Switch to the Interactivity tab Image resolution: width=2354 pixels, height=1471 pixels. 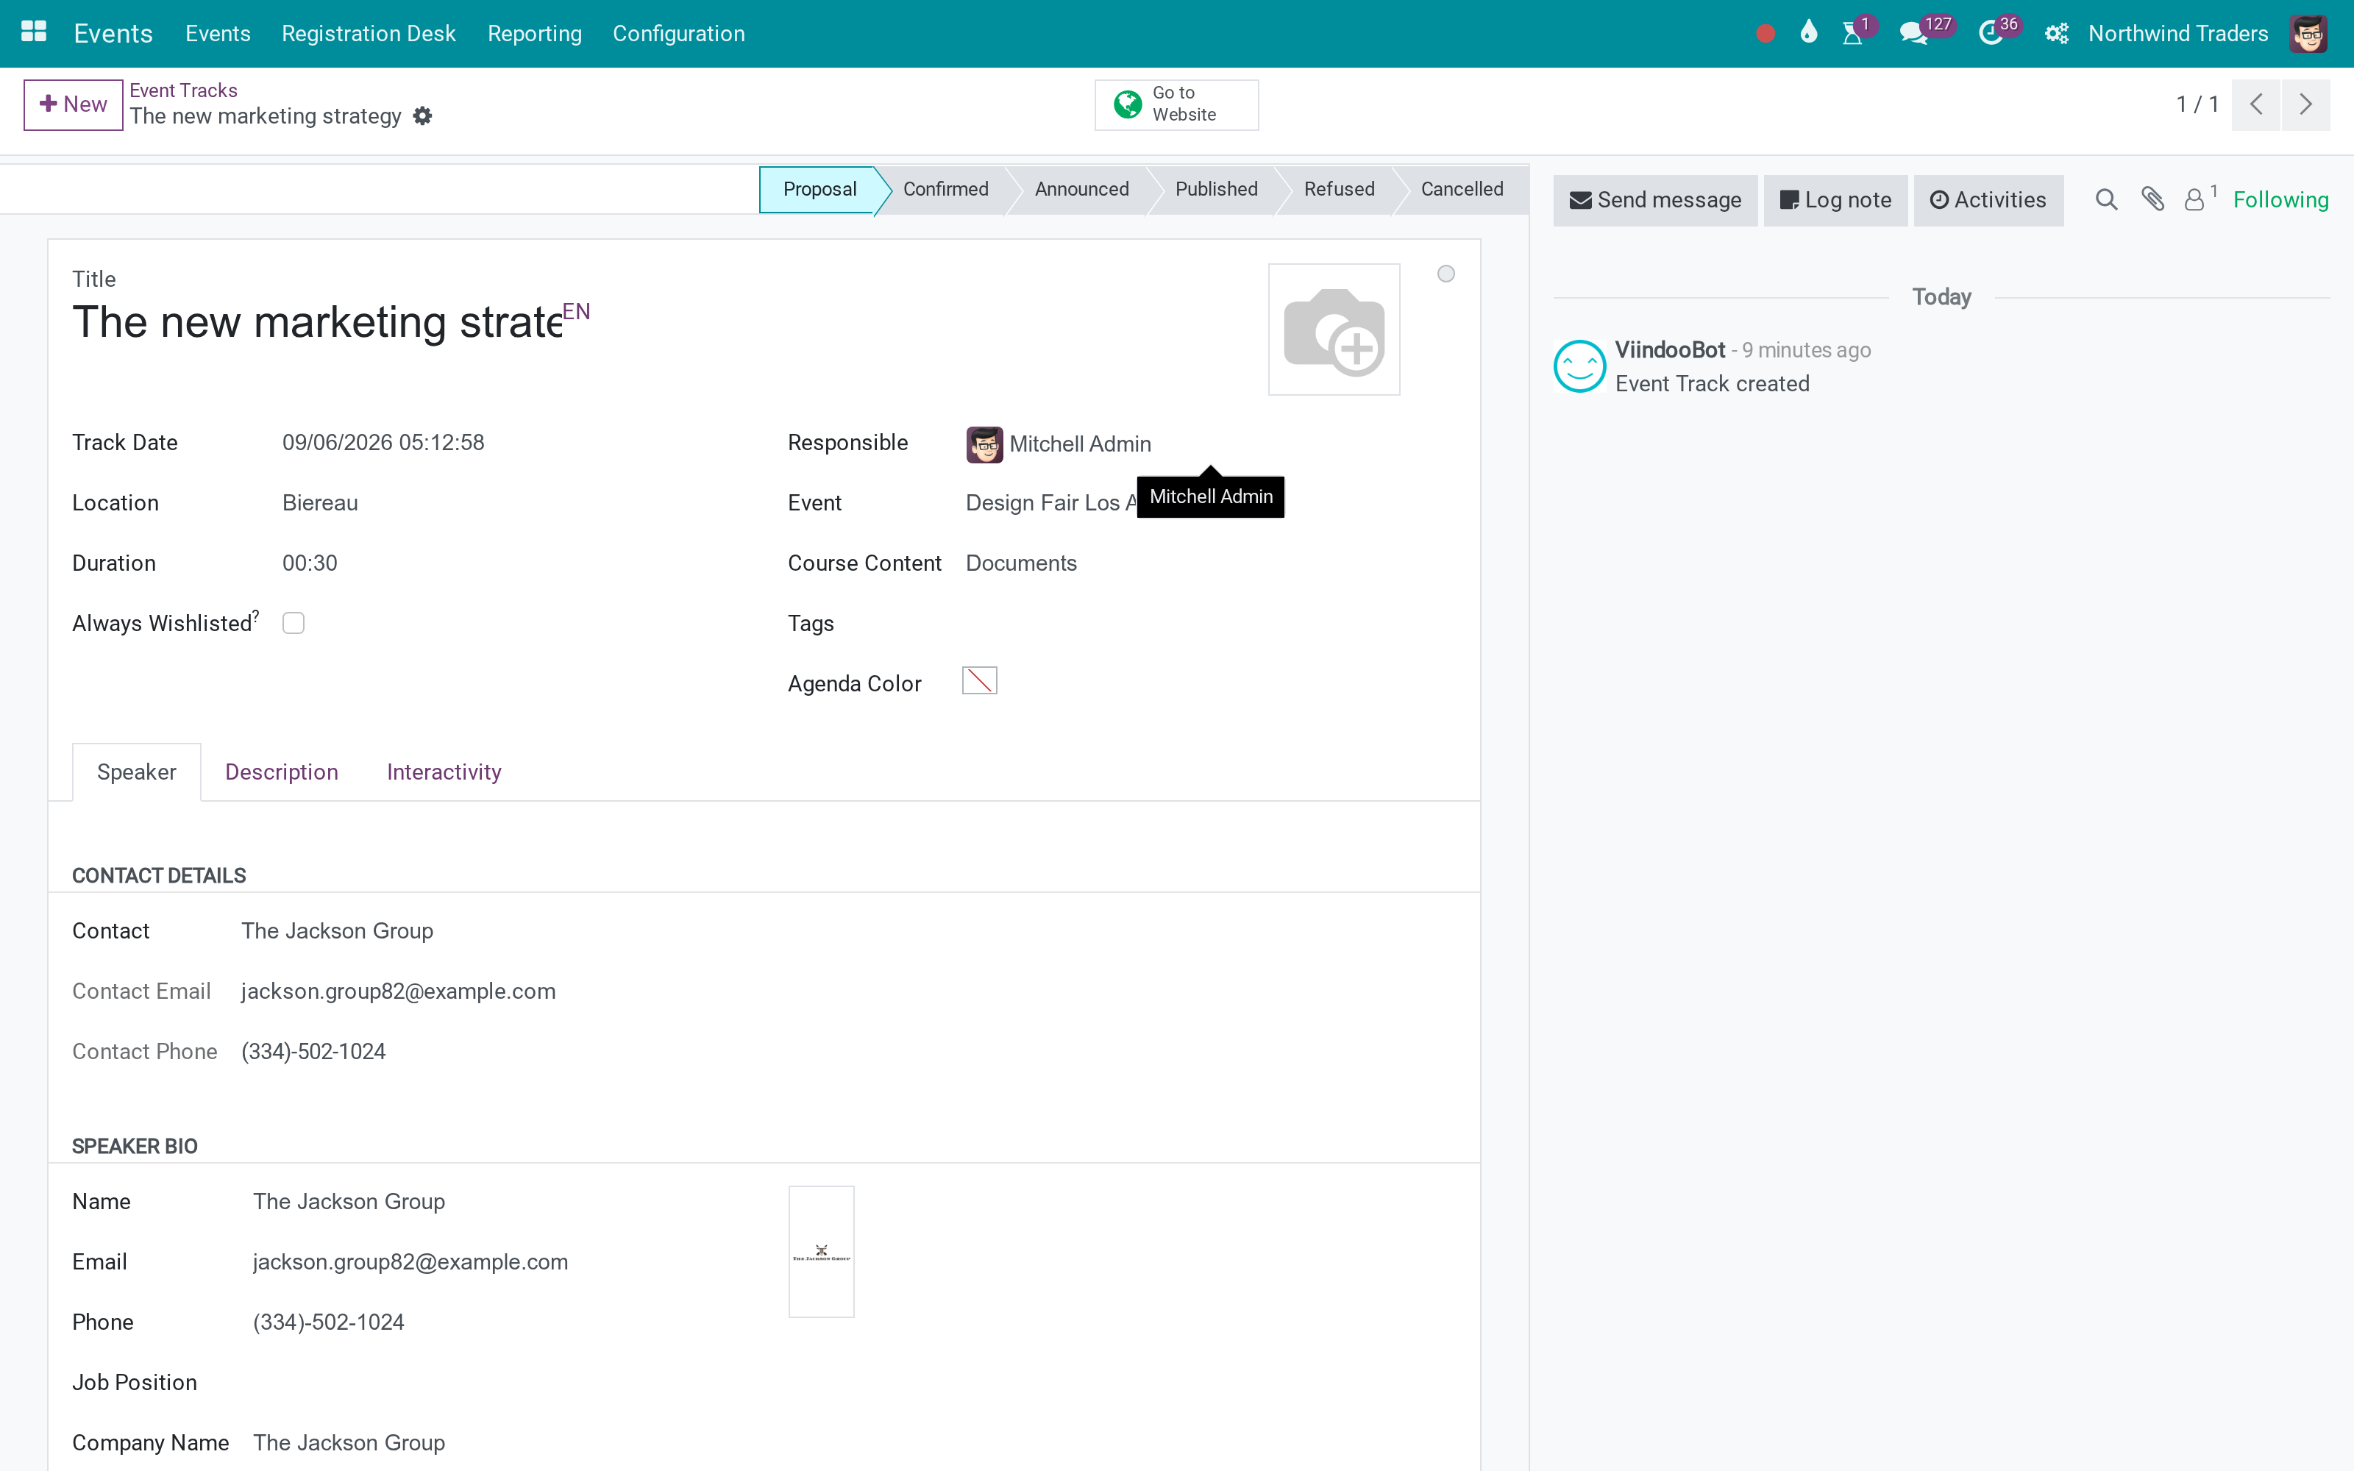444,772
